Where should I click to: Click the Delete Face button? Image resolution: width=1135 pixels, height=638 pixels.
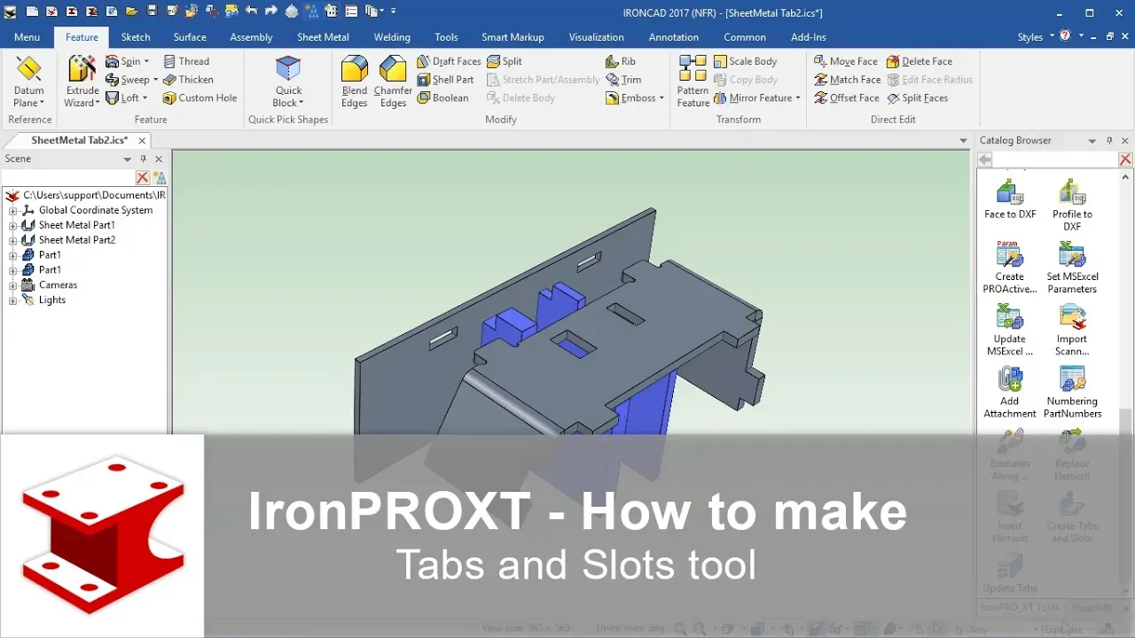pos(919,61)
